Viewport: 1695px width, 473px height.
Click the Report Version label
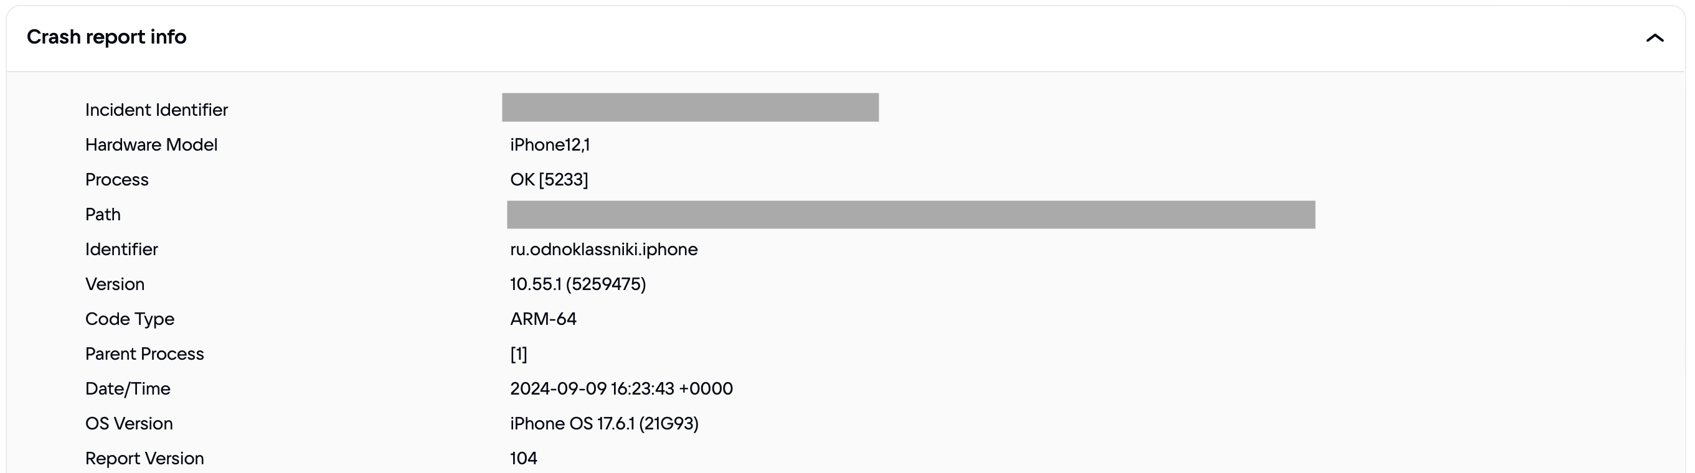click(144, 459)
